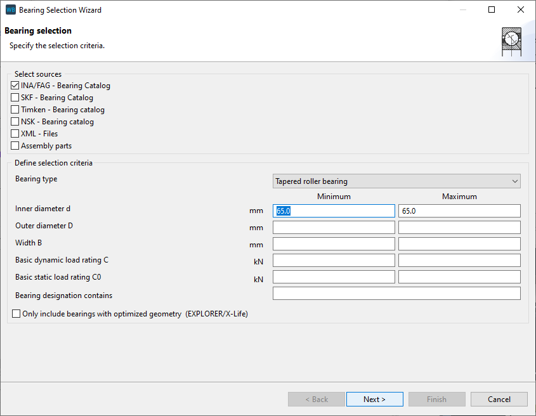Click Basic static load rating C0 maximum
Viewport: 536px width, 416px height.
click(459, 277)
